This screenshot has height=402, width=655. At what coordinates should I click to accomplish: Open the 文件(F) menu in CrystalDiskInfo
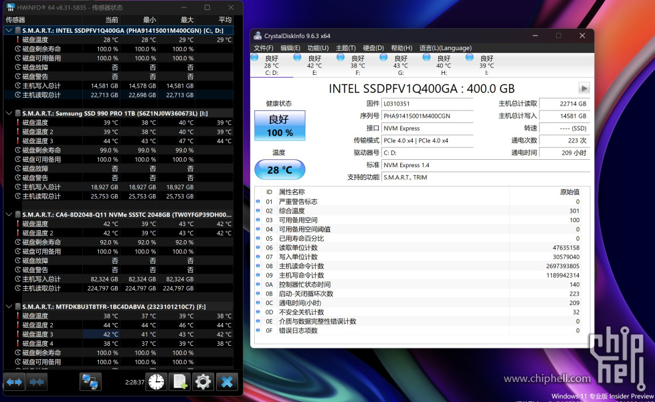[263, 48]
